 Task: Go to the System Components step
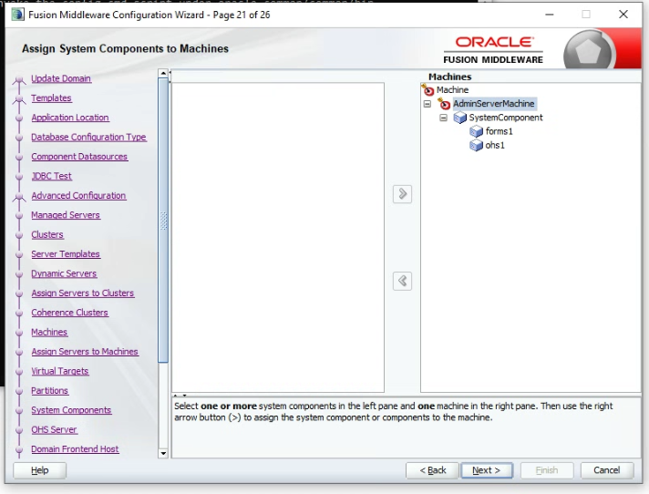tap(71, 410)
